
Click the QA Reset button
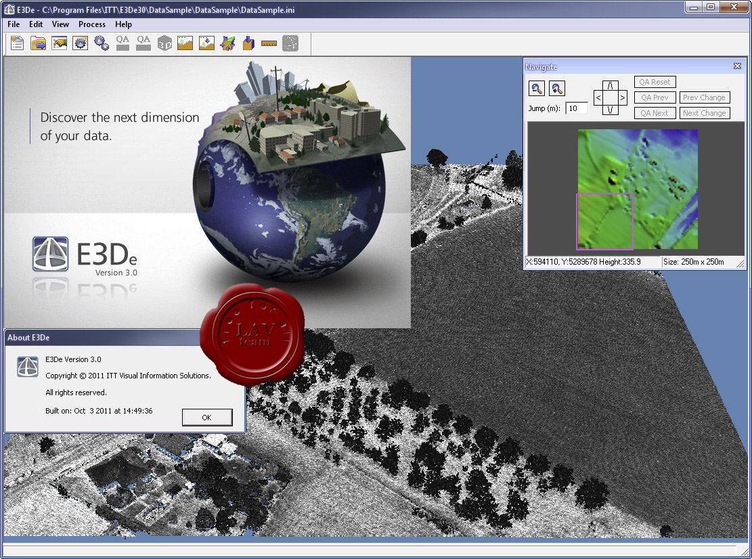655,82
